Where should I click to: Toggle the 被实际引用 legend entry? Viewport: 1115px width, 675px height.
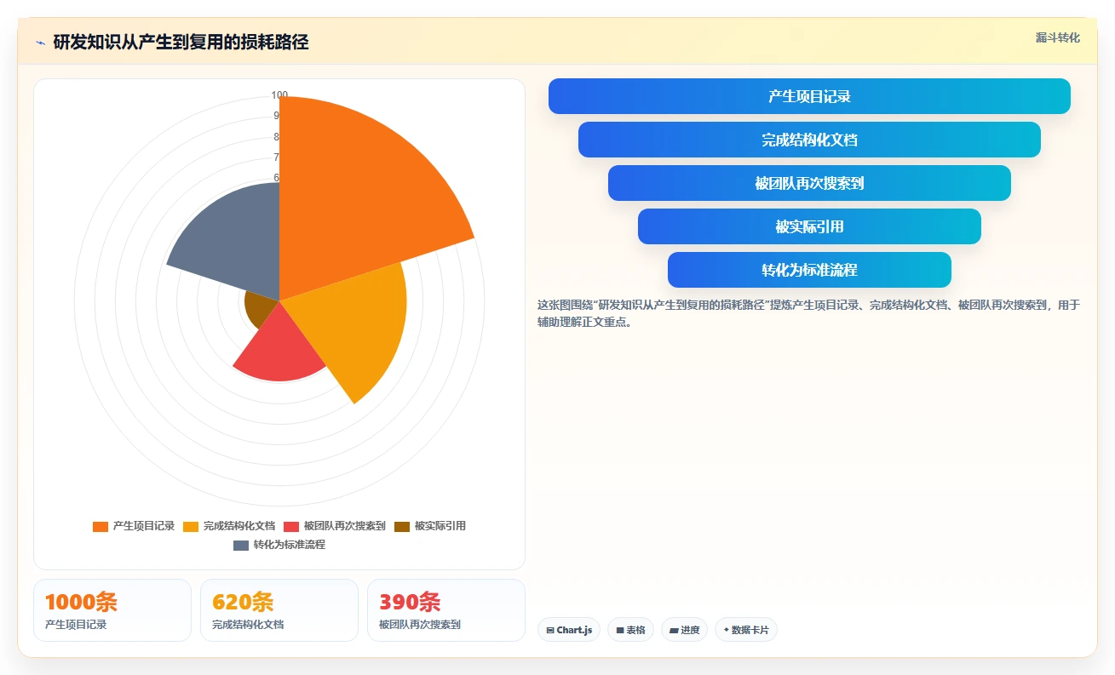point(430,526)
